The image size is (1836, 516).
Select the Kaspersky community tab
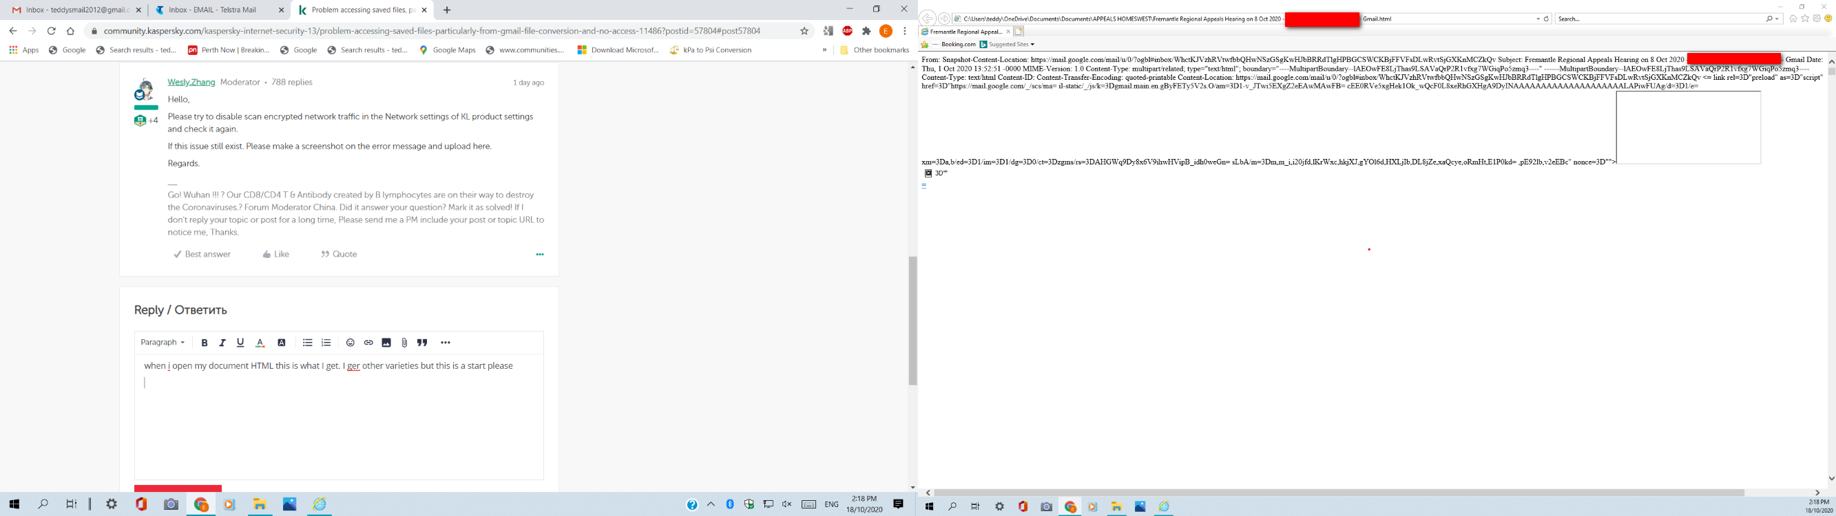tap(364, 10)
